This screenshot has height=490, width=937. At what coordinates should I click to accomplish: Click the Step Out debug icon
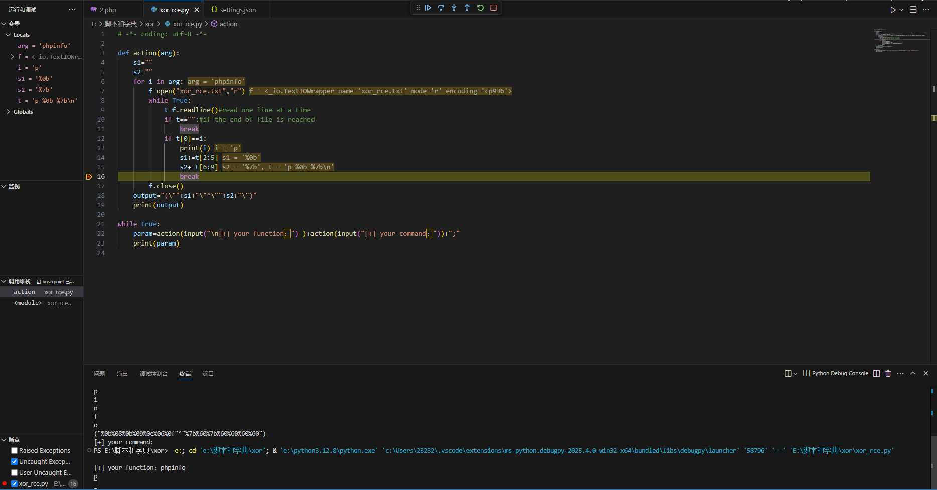[x=467, y=8]
